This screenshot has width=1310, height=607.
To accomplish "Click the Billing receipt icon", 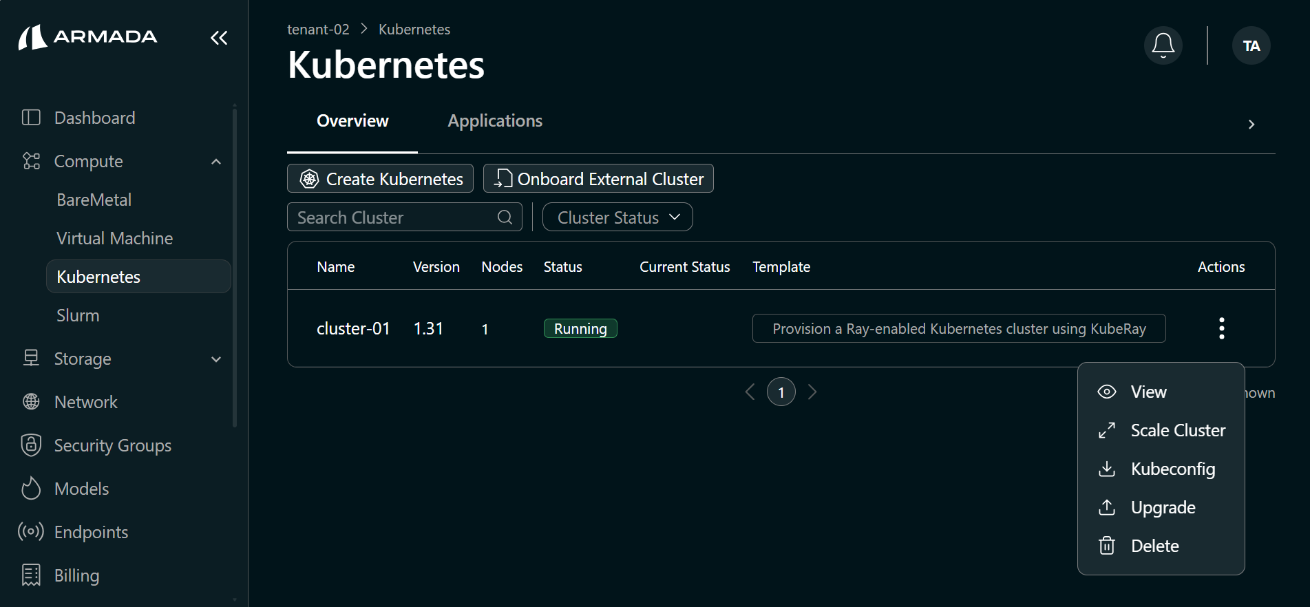I will point(31,575).
